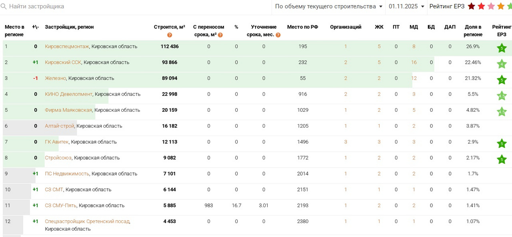
Task: Filter by the bright red rating star
Action: (x=481, y=6)
